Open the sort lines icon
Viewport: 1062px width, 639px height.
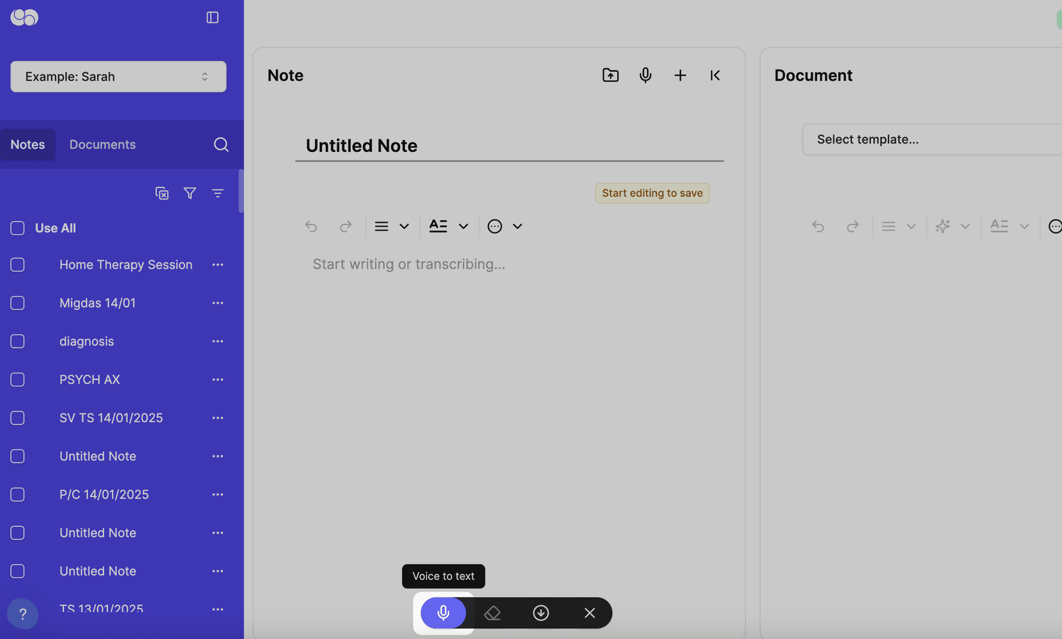pos(217,193)
